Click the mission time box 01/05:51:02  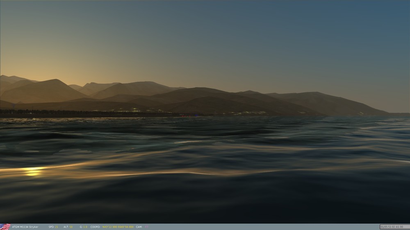coord(394,227)
